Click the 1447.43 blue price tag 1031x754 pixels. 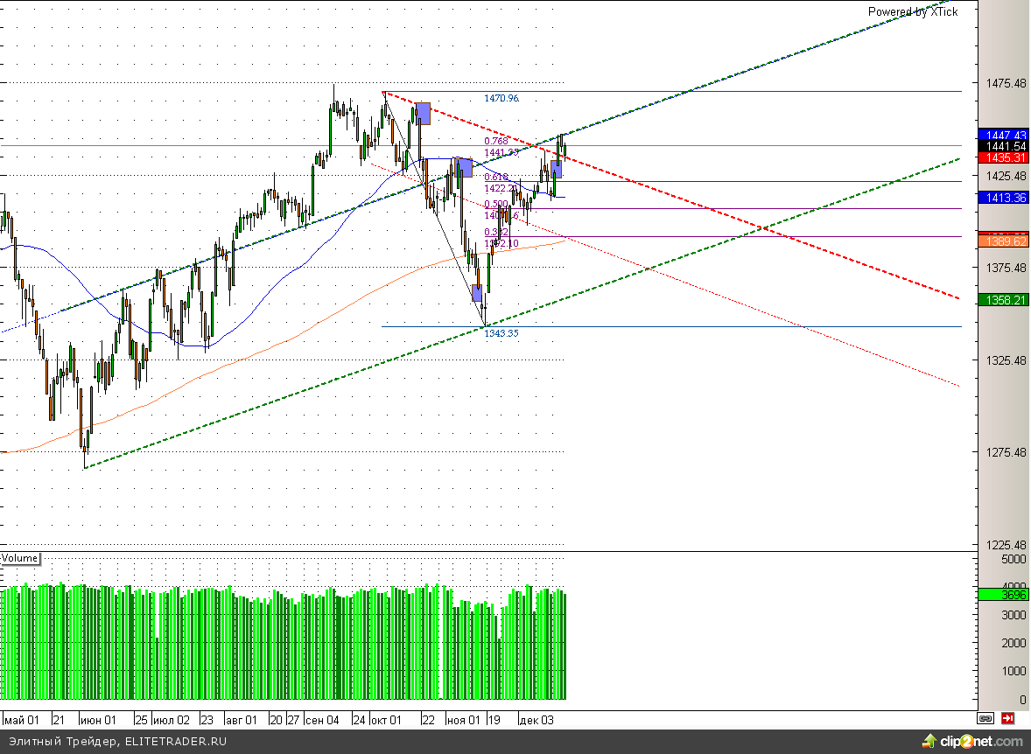(x=1003, y=134)
